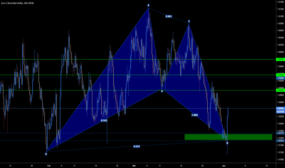Click the green 1.59360 price label
This screenshot has width=285, height=168.
click(280, 75)
